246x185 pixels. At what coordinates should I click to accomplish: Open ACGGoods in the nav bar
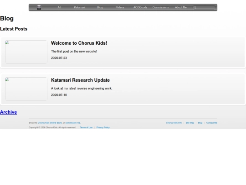[x=140, y=7]
